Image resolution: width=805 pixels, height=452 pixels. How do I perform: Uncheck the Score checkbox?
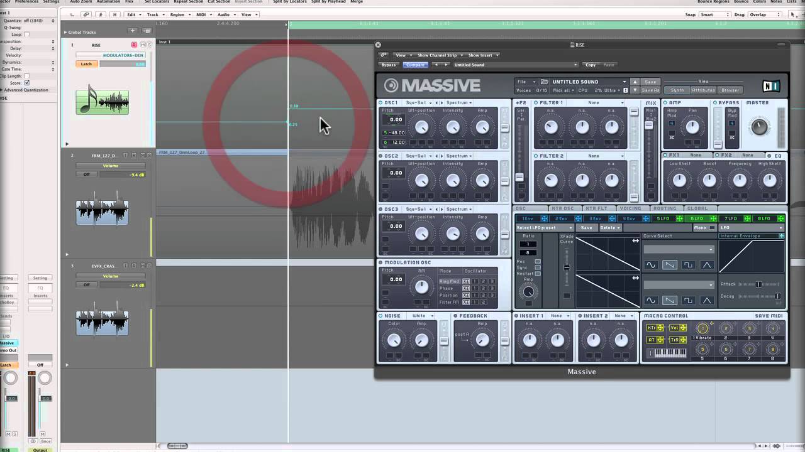[26, 83]
